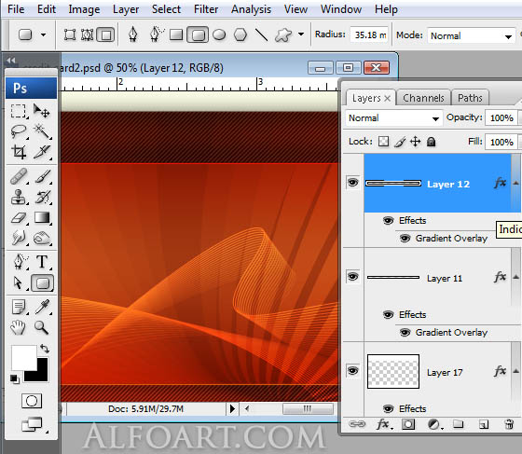
Task: Hide Layer 12 using its eye icon
Action: pyautogui.click(x=353, y=183)
